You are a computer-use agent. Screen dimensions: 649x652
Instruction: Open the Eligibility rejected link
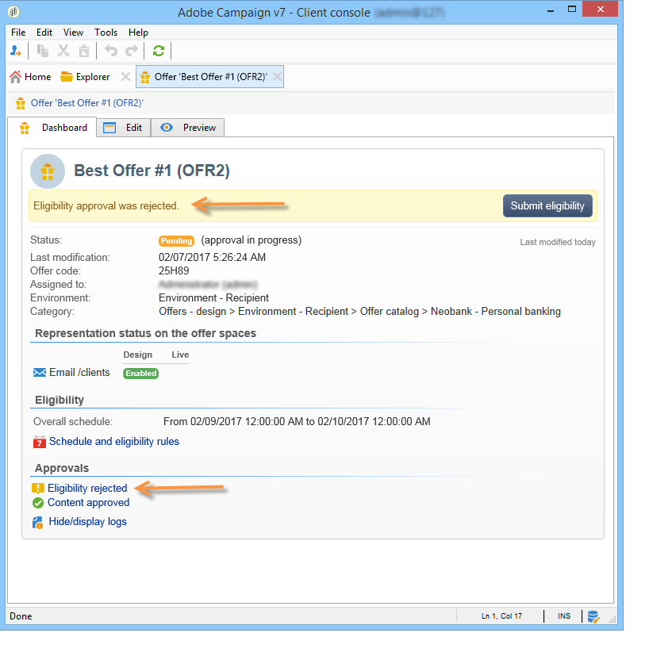tap(87, 488)
